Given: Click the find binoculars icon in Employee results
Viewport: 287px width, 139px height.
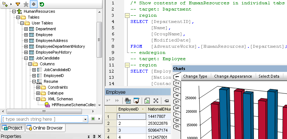Looking at the screenshot, I should tap(128, 100).
